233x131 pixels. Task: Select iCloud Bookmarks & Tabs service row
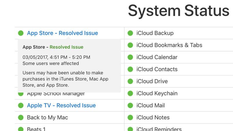[x=169, y=45]
